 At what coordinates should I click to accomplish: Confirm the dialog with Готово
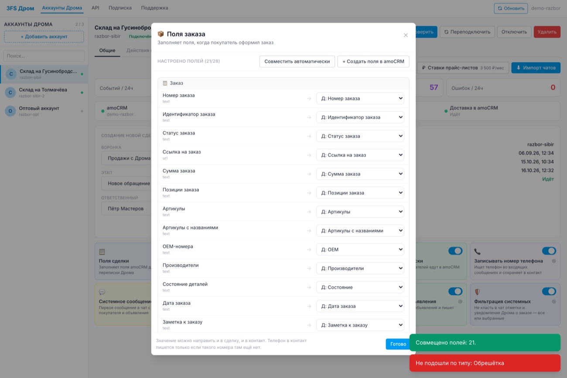[x=398, y=344]
